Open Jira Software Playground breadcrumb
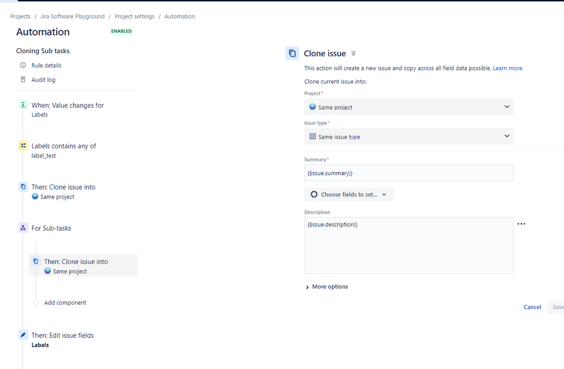Screen dimensions: 564x369 click(x=73, y=16)
